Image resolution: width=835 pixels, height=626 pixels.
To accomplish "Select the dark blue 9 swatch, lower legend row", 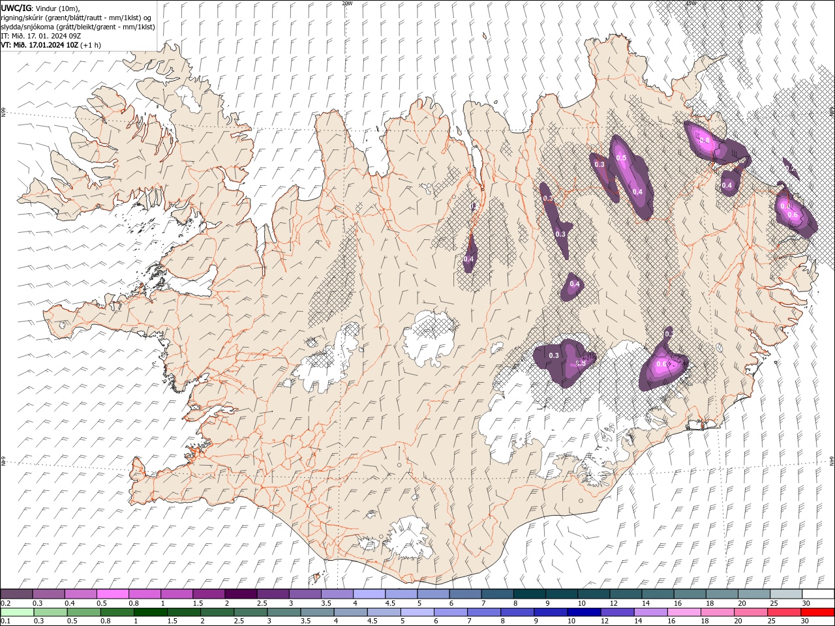I will point(550,612).
